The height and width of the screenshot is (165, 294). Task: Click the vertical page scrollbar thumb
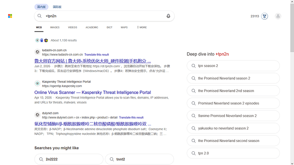[x=292, y=28]
